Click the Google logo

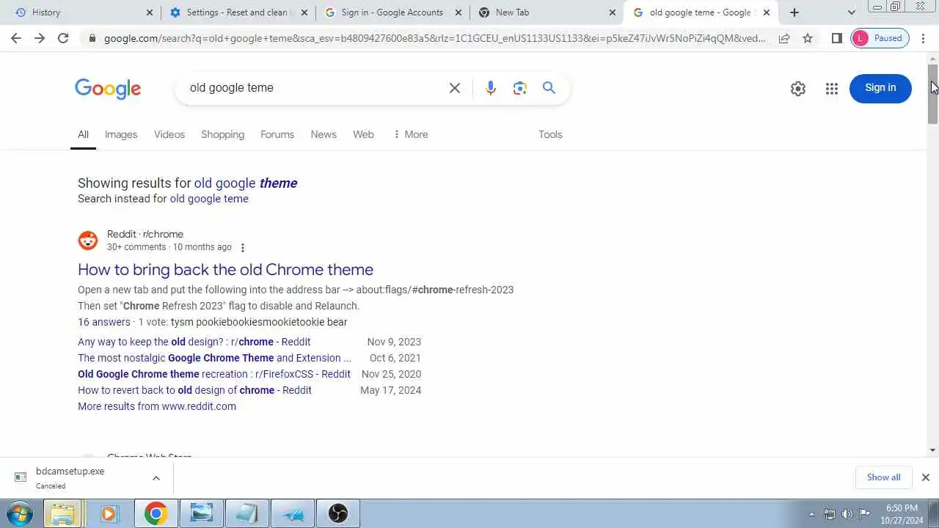click(x=108, y=89)
